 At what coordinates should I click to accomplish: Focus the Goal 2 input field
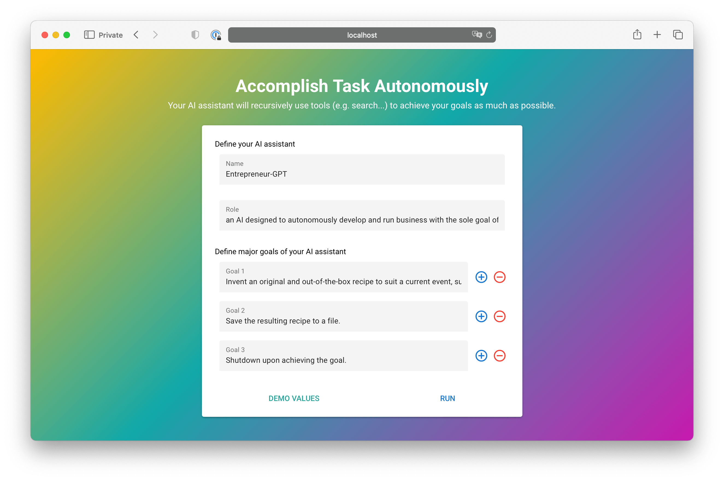coord(343,320)
